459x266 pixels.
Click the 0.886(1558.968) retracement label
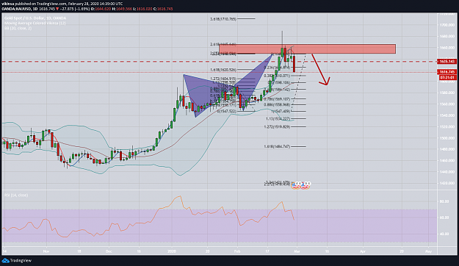pos(277,105)
